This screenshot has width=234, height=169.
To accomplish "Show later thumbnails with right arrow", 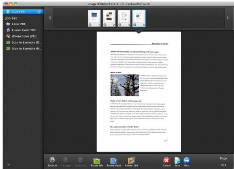I will point(228,18).
